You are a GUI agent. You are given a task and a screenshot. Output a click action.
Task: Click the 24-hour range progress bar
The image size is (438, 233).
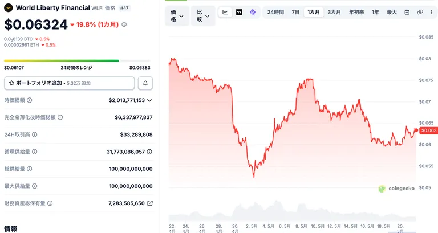point(77,60)
